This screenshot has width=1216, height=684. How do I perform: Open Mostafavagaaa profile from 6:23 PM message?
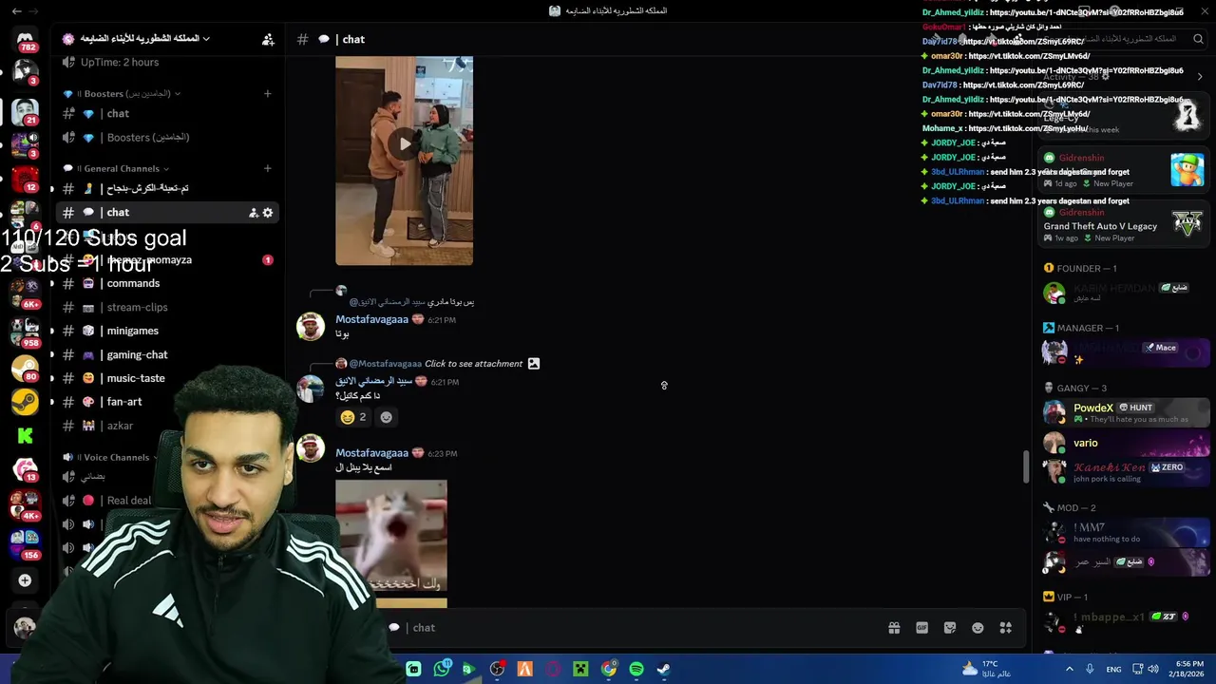pyautogui.click(x=371, y=453)
